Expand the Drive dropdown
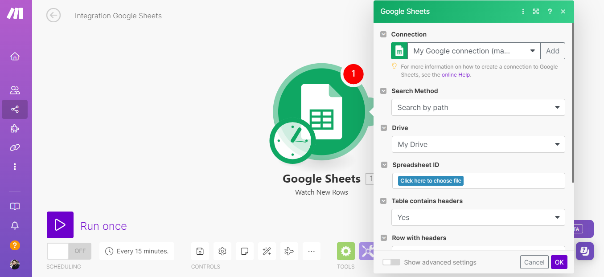The image size is (604, 277). point(478,144)
